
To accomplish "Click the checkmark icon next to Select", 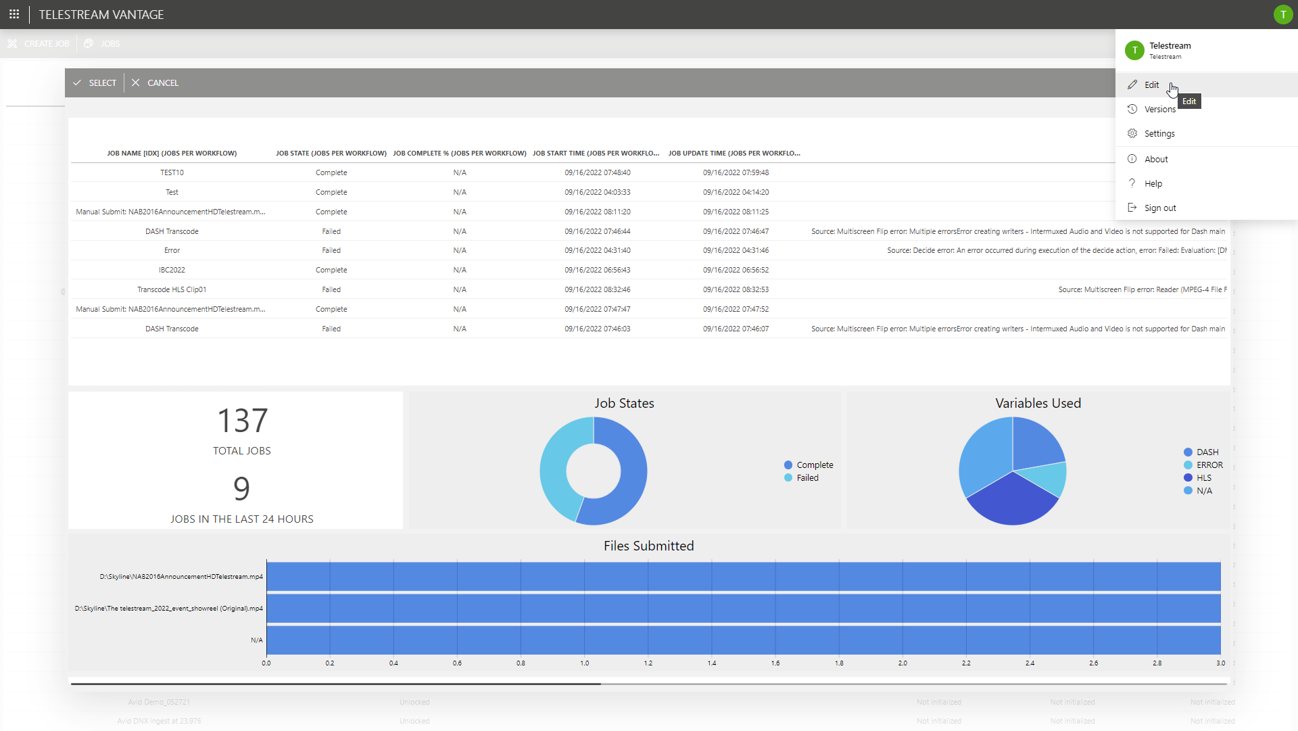I will [77, 82].
